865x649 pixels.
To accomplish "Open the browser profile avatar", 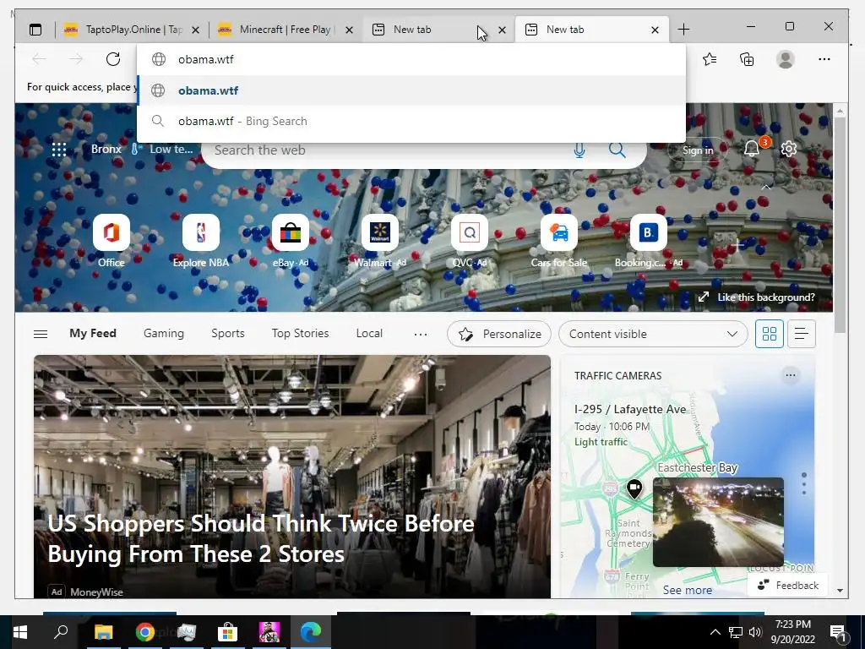I will click(x=785, y=59).
